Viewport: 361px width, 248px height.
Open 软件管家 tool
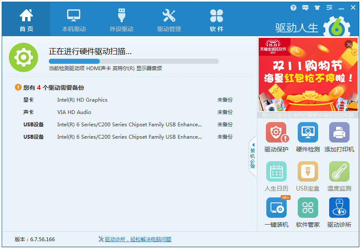(x=308, y=212)
